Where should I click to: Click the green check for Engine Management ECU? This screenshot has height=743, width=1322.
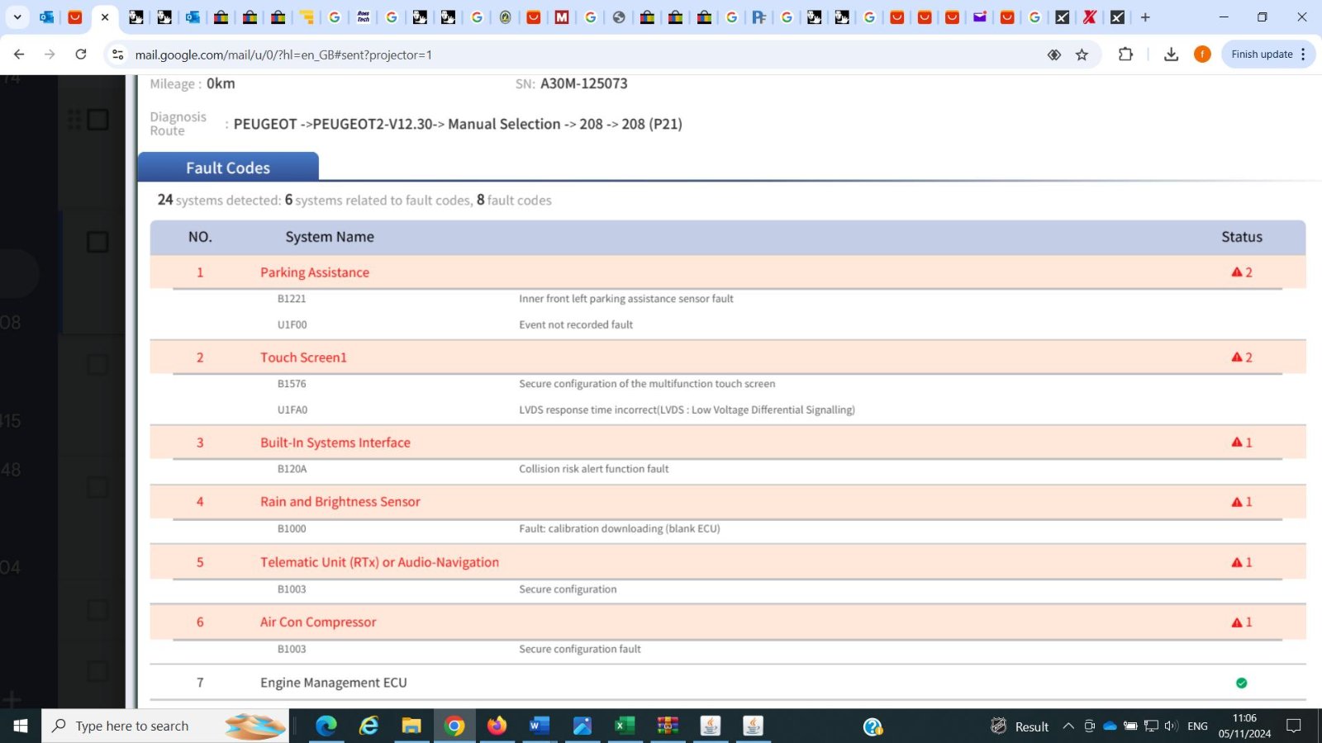pos(1241,683)
